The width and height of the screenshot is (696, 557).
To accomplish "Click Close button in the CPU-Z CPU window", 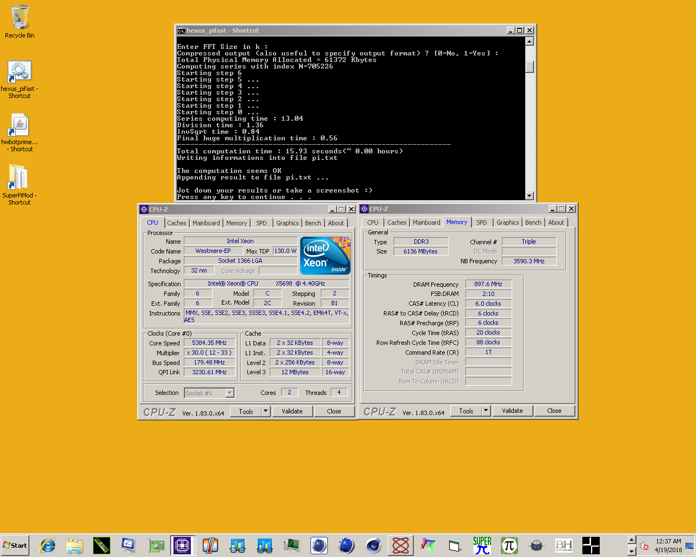I will click(x=334, y=411).
